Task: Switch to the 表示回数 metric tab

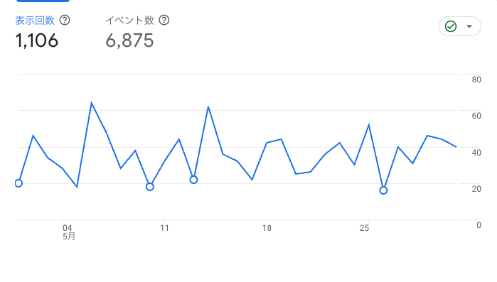Action: [35, 21]
